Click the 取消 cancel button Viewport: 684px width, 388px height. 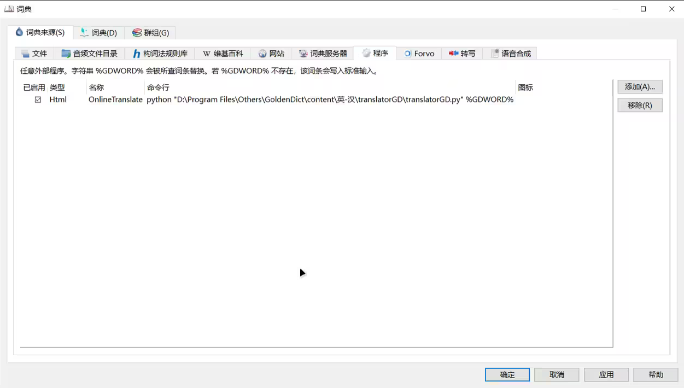pyautogui.click(x=557, y=374)
